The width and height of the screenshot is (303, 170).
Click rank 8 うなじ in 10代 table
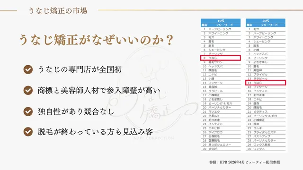(221, 58)
